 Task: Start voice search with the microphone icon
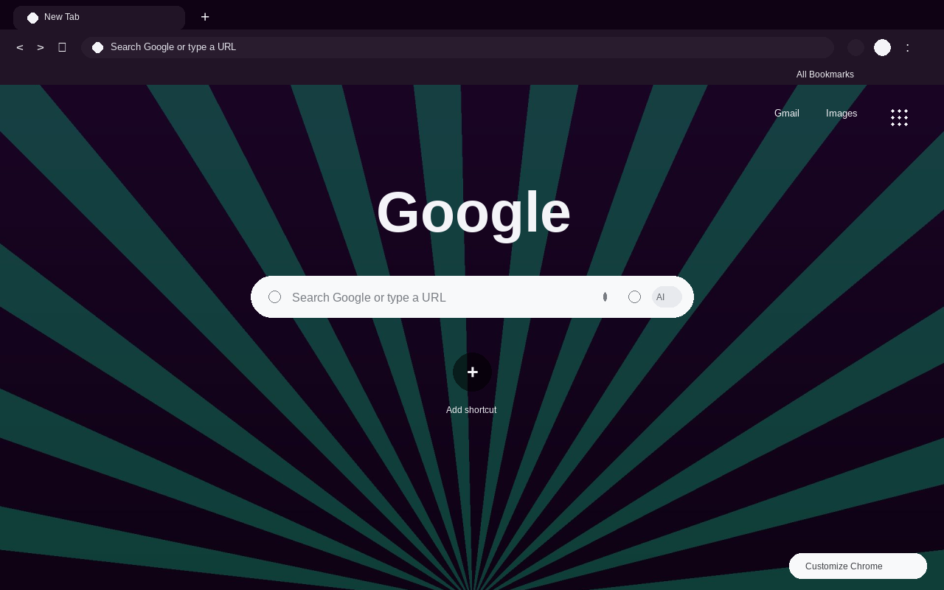pos(605,296)
